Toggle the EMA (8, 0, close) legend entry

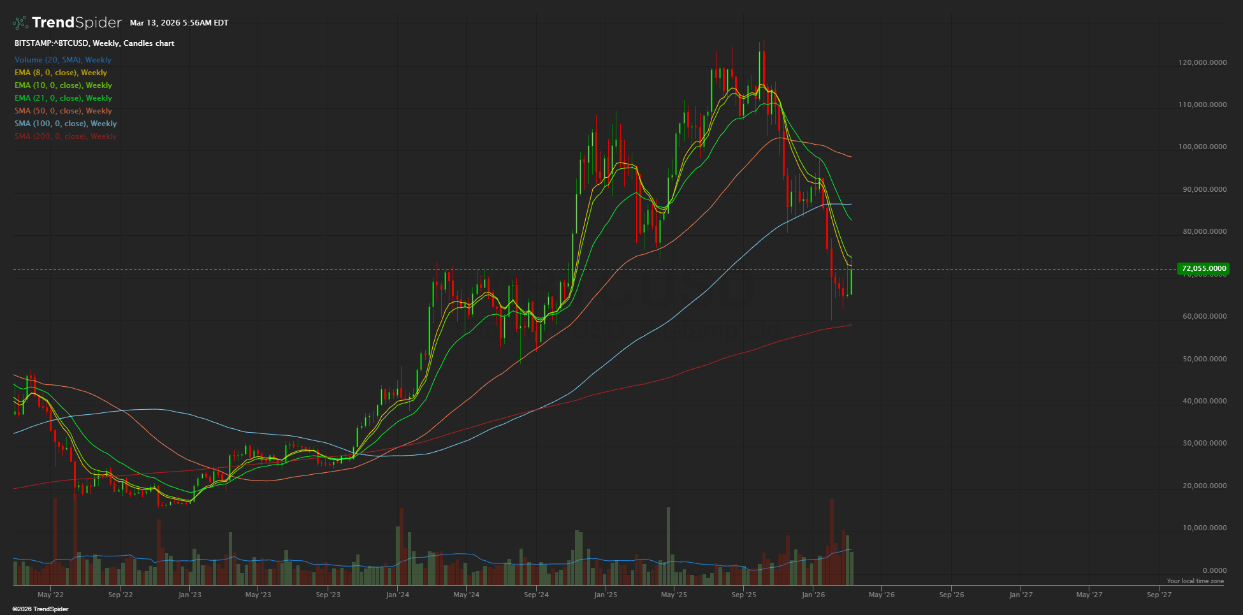(x=61, y=73)
